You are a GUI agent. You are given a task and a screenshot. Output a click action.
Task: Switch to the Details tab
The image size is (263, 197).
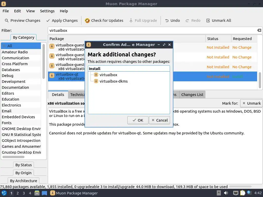[x=58, y=95]
